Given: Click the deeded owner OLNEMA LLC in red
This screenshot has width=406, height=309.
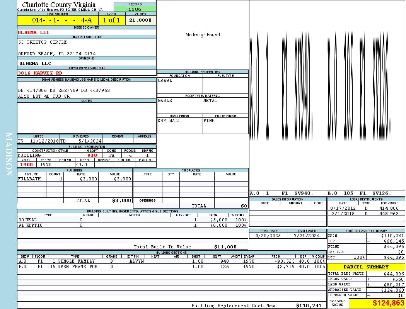Looking at the screenshot, I should 33,32.
